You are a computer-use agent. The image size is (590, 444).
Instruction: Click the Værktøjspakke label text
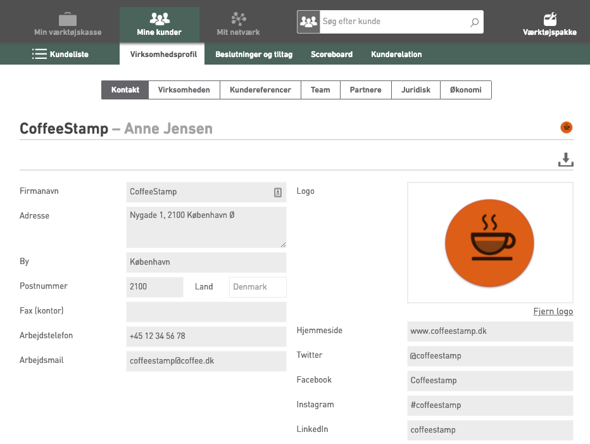(x=549, y=32)
